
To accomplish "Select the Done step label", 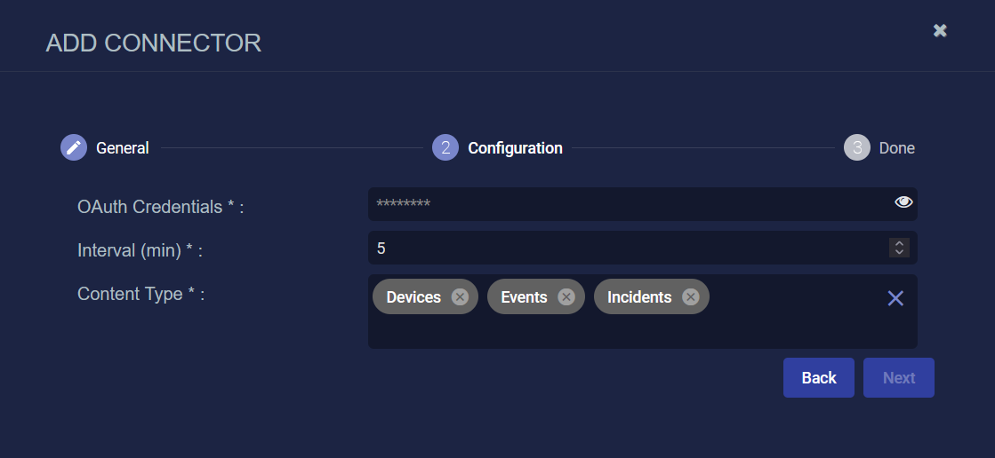I will [x=896, y=148].
